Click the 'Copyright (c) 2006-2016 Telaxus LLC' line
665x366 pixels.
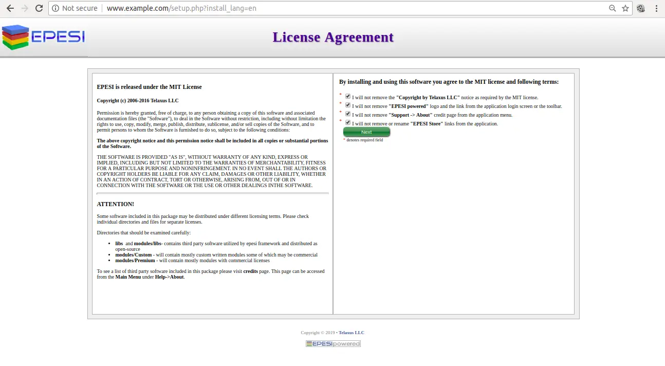138,101
